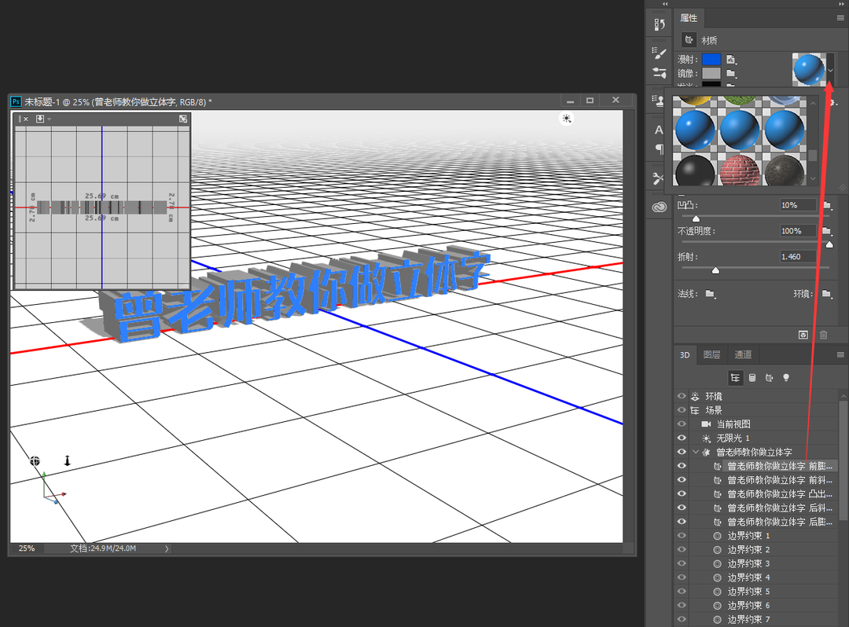Click the 不透明度 opacity value field
The width and height of the screenshot is (849, 627).
(798, 231)
